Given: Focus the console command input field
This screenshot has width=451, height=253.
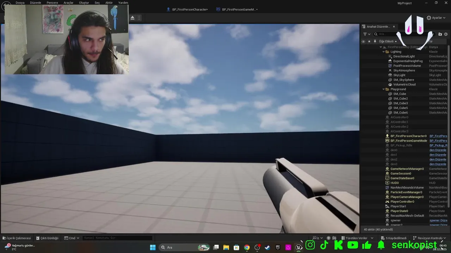Looking at the screenshot, I should 117,238.
